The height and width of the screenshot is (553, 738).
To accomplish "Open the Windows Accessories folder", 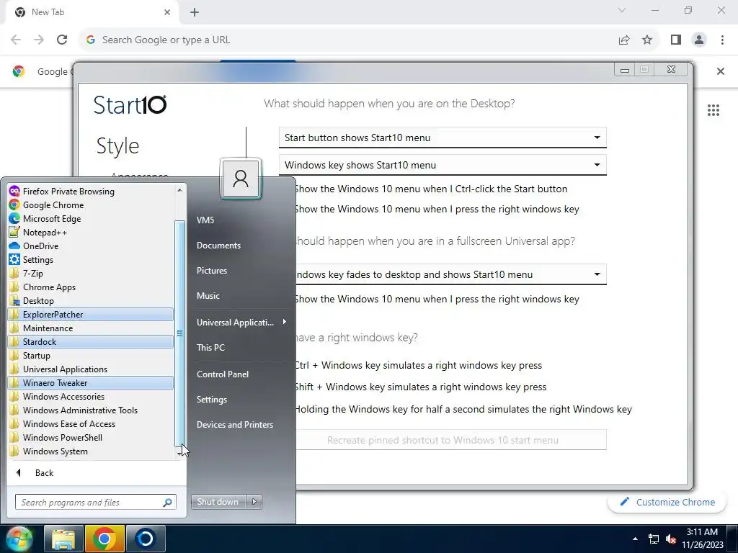I will [x=90, y=397].
